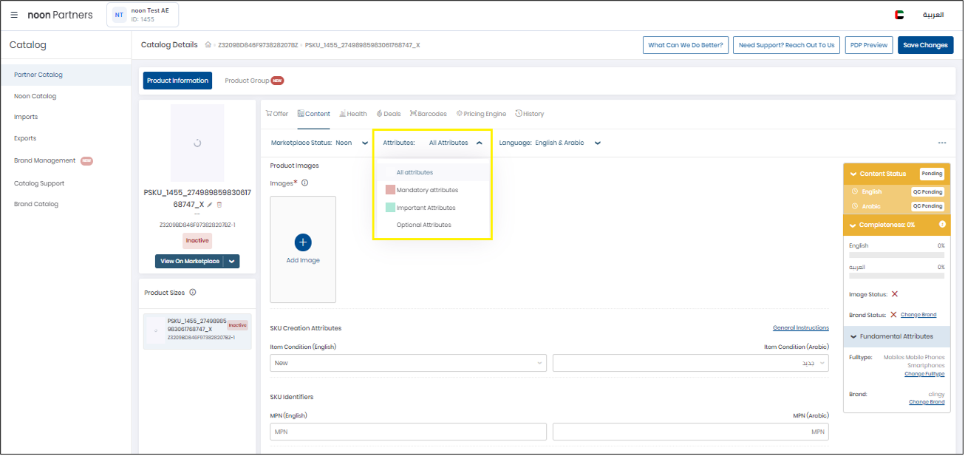Switch language to العربية
Viewport: 965px width, 456px height.
click(x=932, y=15)
